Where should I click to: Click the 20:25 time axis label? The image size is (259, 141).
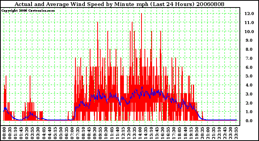[202, 133]
